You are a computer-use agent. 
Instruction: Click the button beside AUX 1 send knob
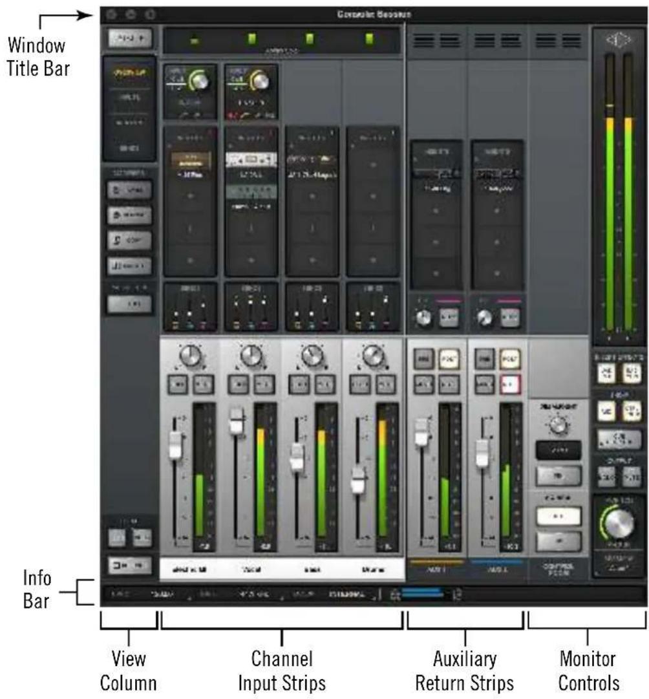449,317
